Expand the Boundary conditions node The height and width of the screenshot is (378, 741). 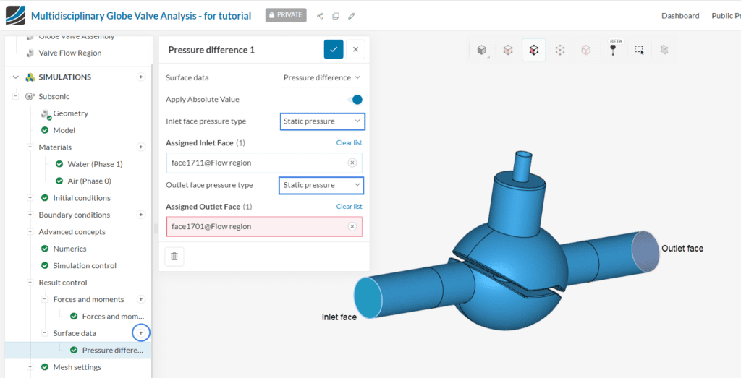(x=30, y=215)
